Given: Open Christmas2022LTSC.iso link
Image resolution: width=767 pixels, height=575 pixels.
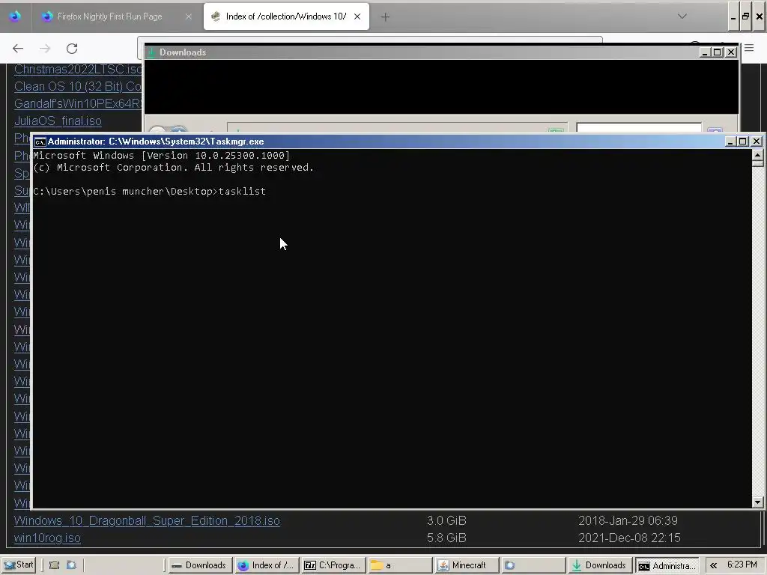Looking at the screenshot, I should point(78,69).
